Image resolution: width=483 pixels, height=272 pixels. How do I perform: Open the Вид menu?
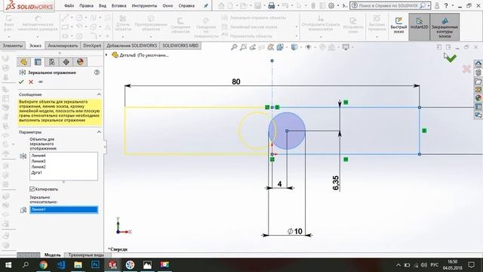coord(103,6)
